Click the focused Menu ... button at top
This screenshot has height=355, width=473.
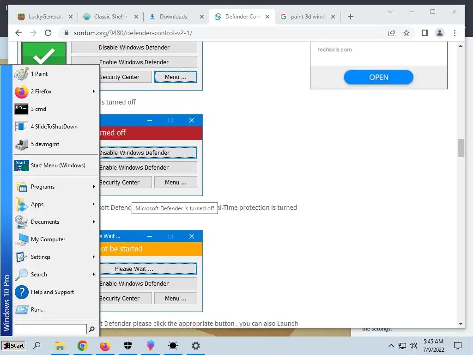coord(176,77)
